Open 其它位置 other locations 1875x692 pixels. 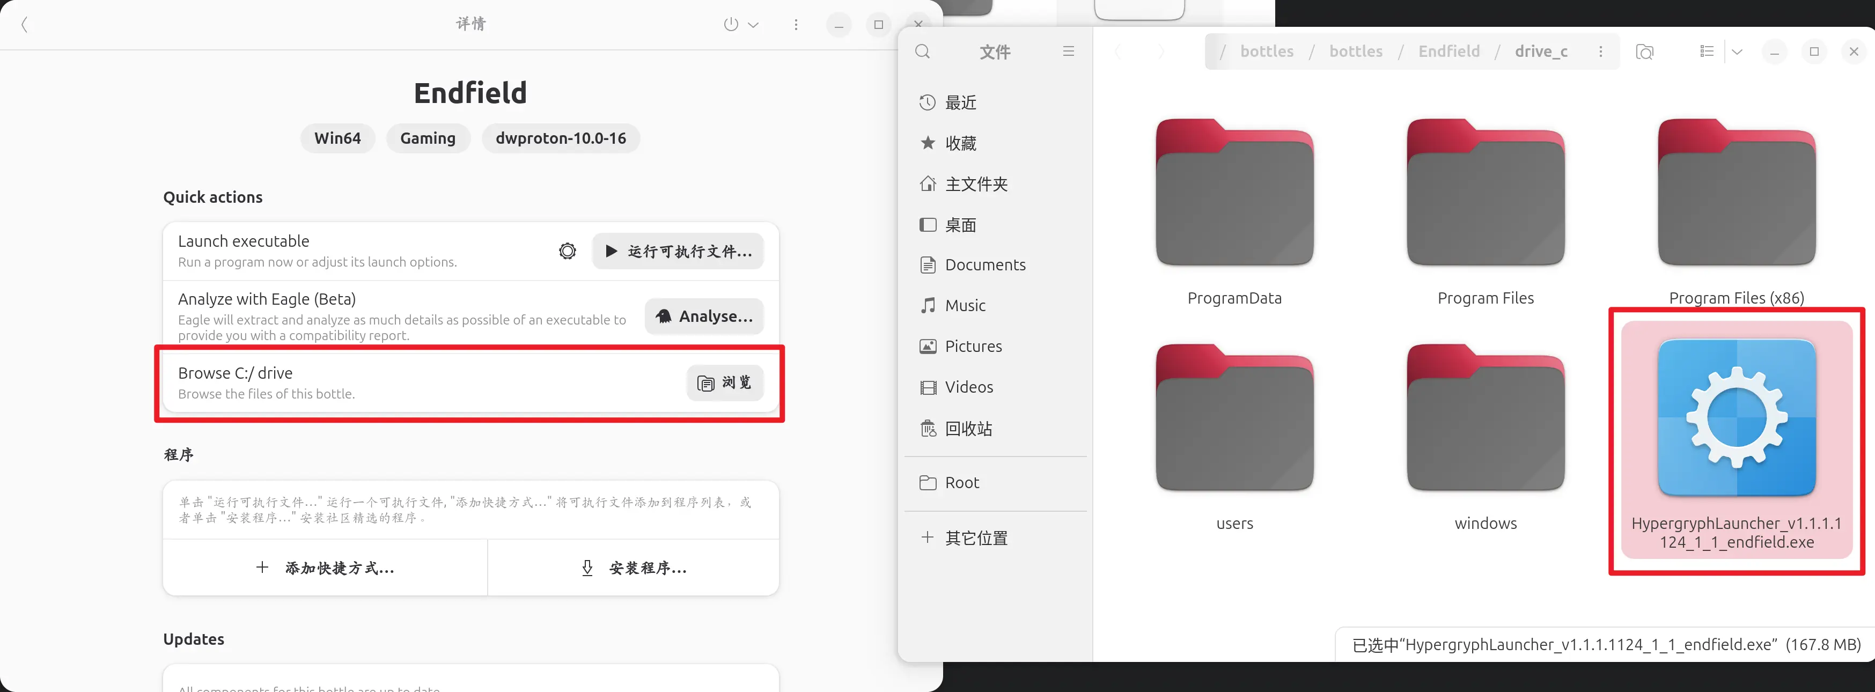tap(975, 538)
